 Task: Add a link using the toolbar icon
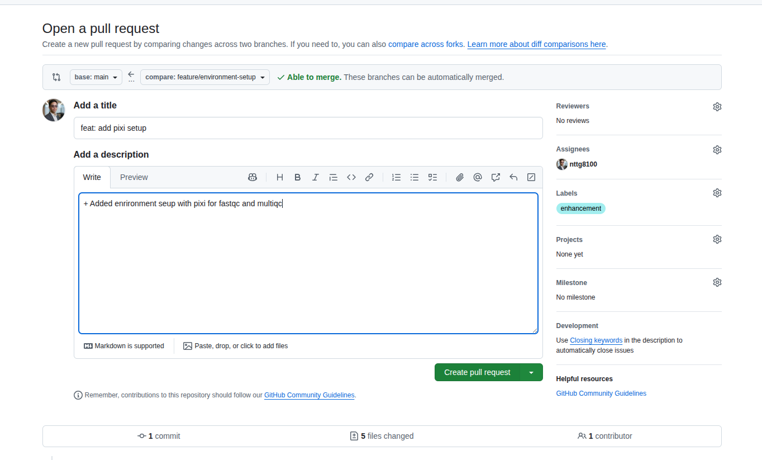click(369, 177)
